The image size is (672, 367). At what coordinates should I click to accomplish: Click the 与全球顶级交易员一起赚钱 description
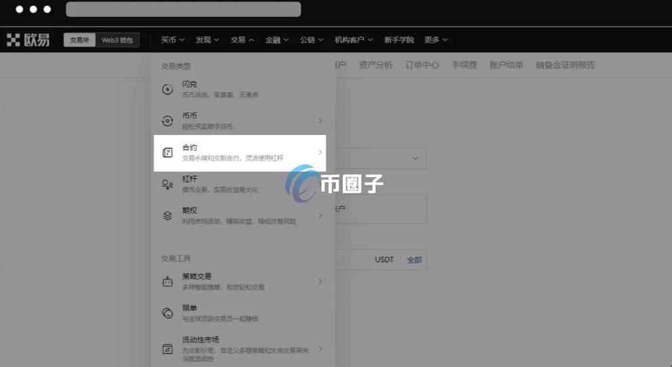click(x=220, y=319)
